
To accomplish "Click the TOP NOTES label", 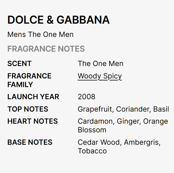I will (x=28, y=109).
